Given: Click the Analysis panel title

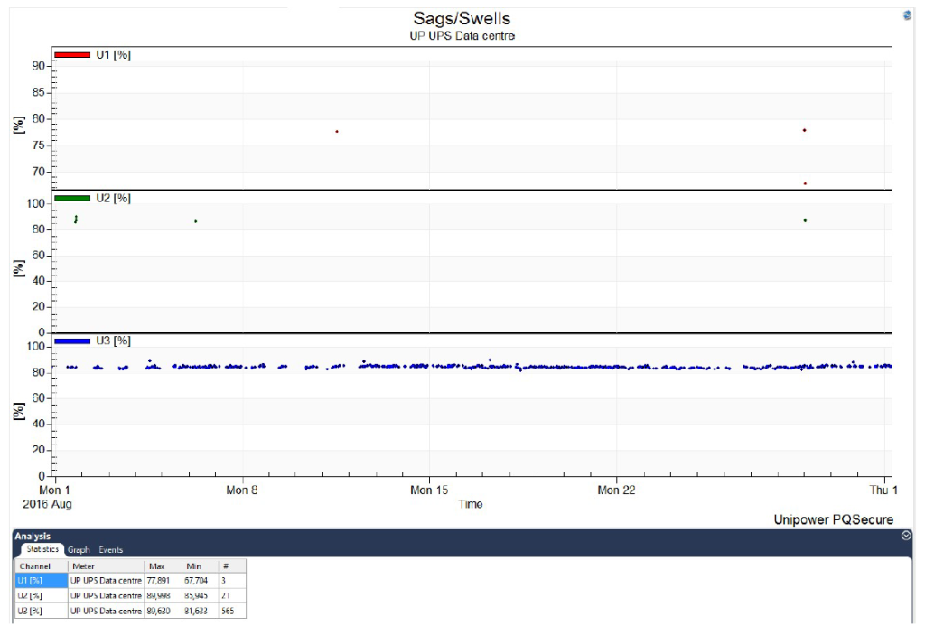Looking at the screenshot, I should [x=33, y=536].
